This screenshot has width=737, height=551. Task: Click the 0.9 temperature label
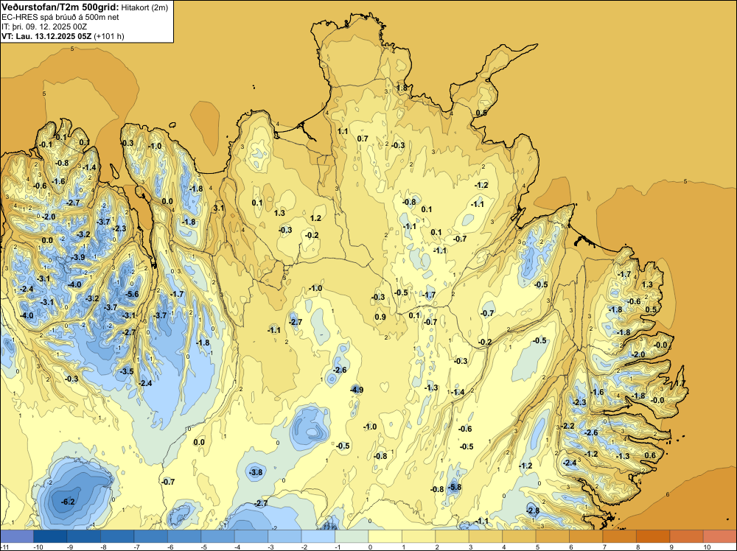[x=380, y=317]
